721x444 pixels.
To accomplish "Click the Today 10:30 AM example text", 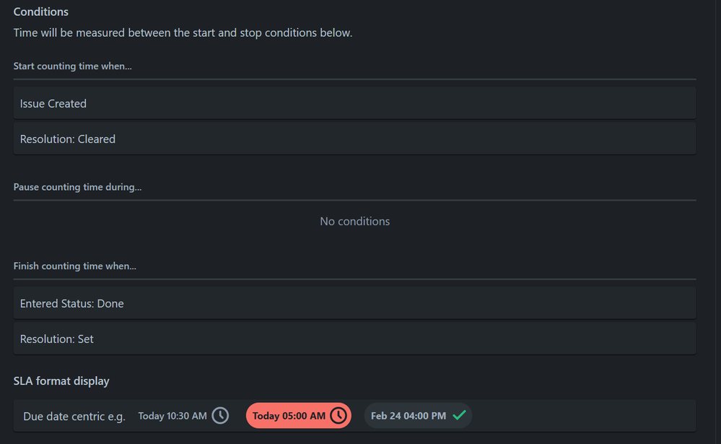I will coord(172,416).
